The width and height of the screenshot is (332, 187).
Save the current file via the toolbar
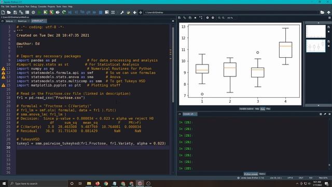(15, 12)
